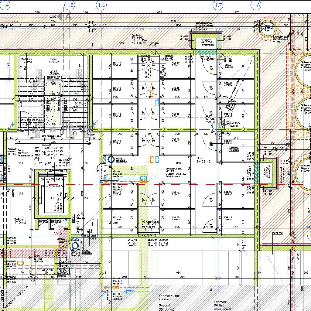Select the grid axis bubble 1.8
The image size is (311, 311).
click(x=256, y=5)
